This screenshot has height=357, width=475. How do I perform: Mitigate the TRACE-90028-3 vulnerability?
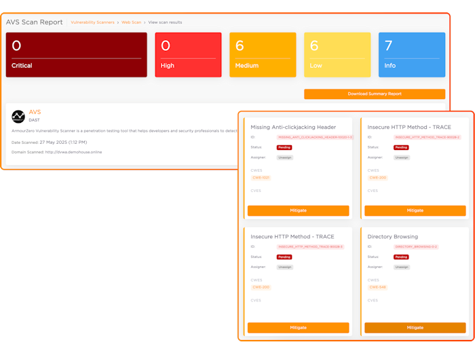tap(298, 328)
